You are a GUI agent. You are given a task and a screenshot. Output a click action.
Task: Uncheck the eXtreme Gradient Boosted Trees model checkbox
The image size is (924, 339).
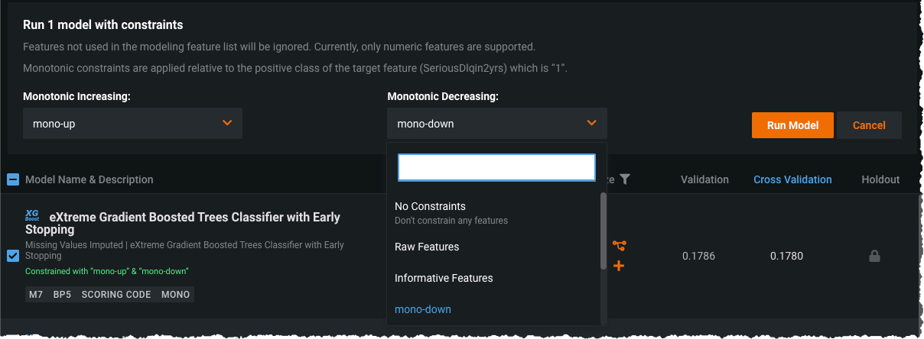click(x=13, y=256)
